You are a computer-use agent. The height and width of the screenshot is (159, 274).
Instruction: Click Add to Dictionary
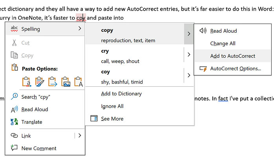(x=121, y=93)
